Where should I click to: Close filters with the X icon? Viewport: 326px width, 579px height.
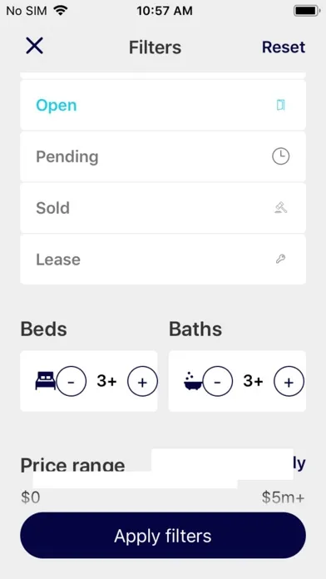pyautogui.click(x=34, y=46)
